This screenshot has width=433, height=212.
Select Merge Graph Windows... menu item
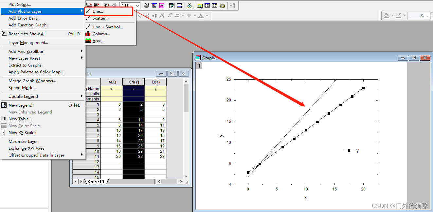pyautogui.click(x=43, y=81)
